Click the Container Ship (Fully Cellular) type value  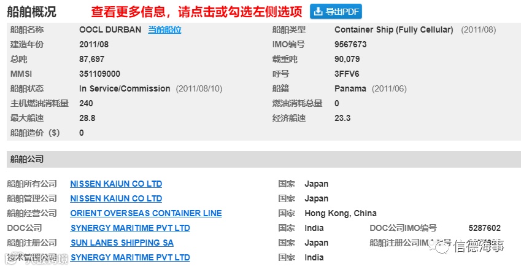394,30
